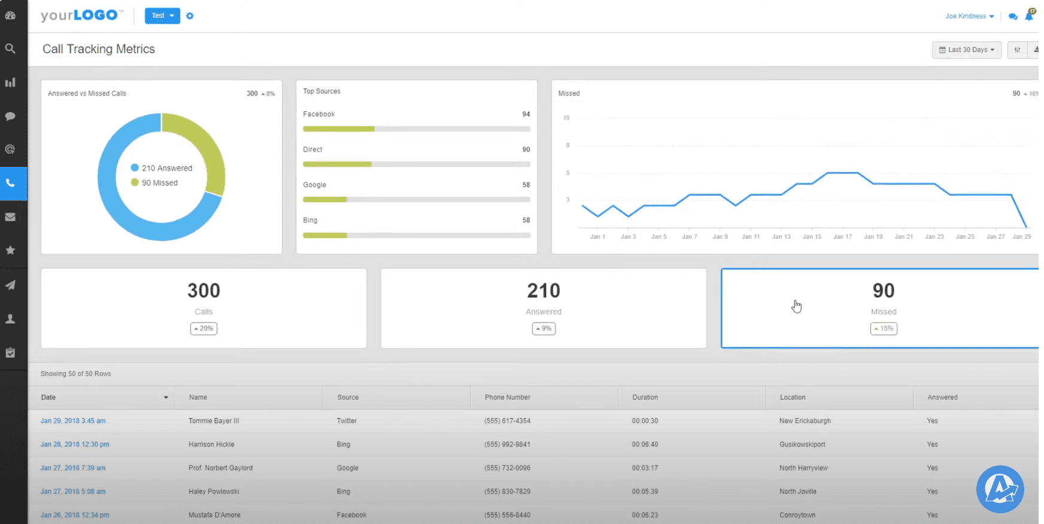Click the Facebook source progress bar
The height and width of the screenshot is (524, 1044).
[416, 129]
